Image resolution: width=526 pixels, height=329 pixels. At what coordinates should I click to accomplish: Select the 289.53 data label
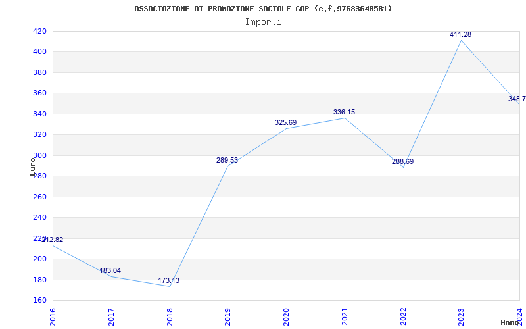tap(227, 160)
